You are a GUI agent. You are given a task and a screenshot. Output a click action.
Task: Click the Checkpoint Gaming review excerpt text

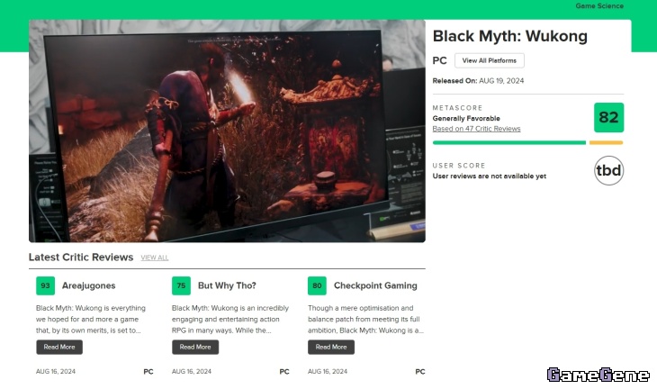pos(365,320)
